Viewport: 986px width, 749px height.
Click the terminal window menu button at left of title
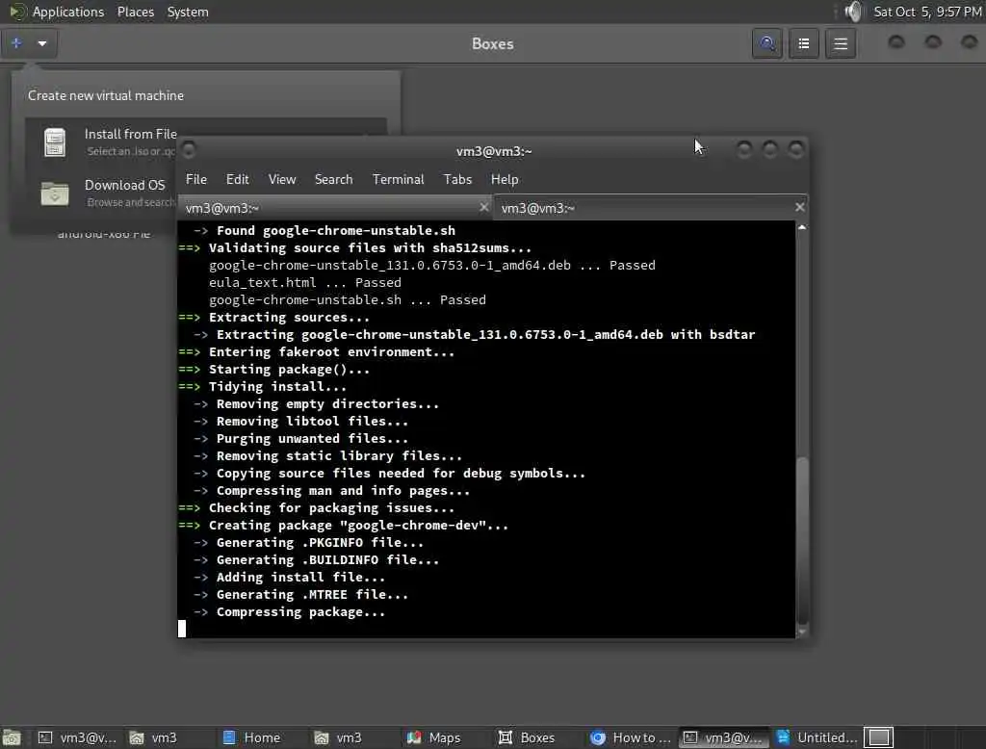[x=189, y=149]
